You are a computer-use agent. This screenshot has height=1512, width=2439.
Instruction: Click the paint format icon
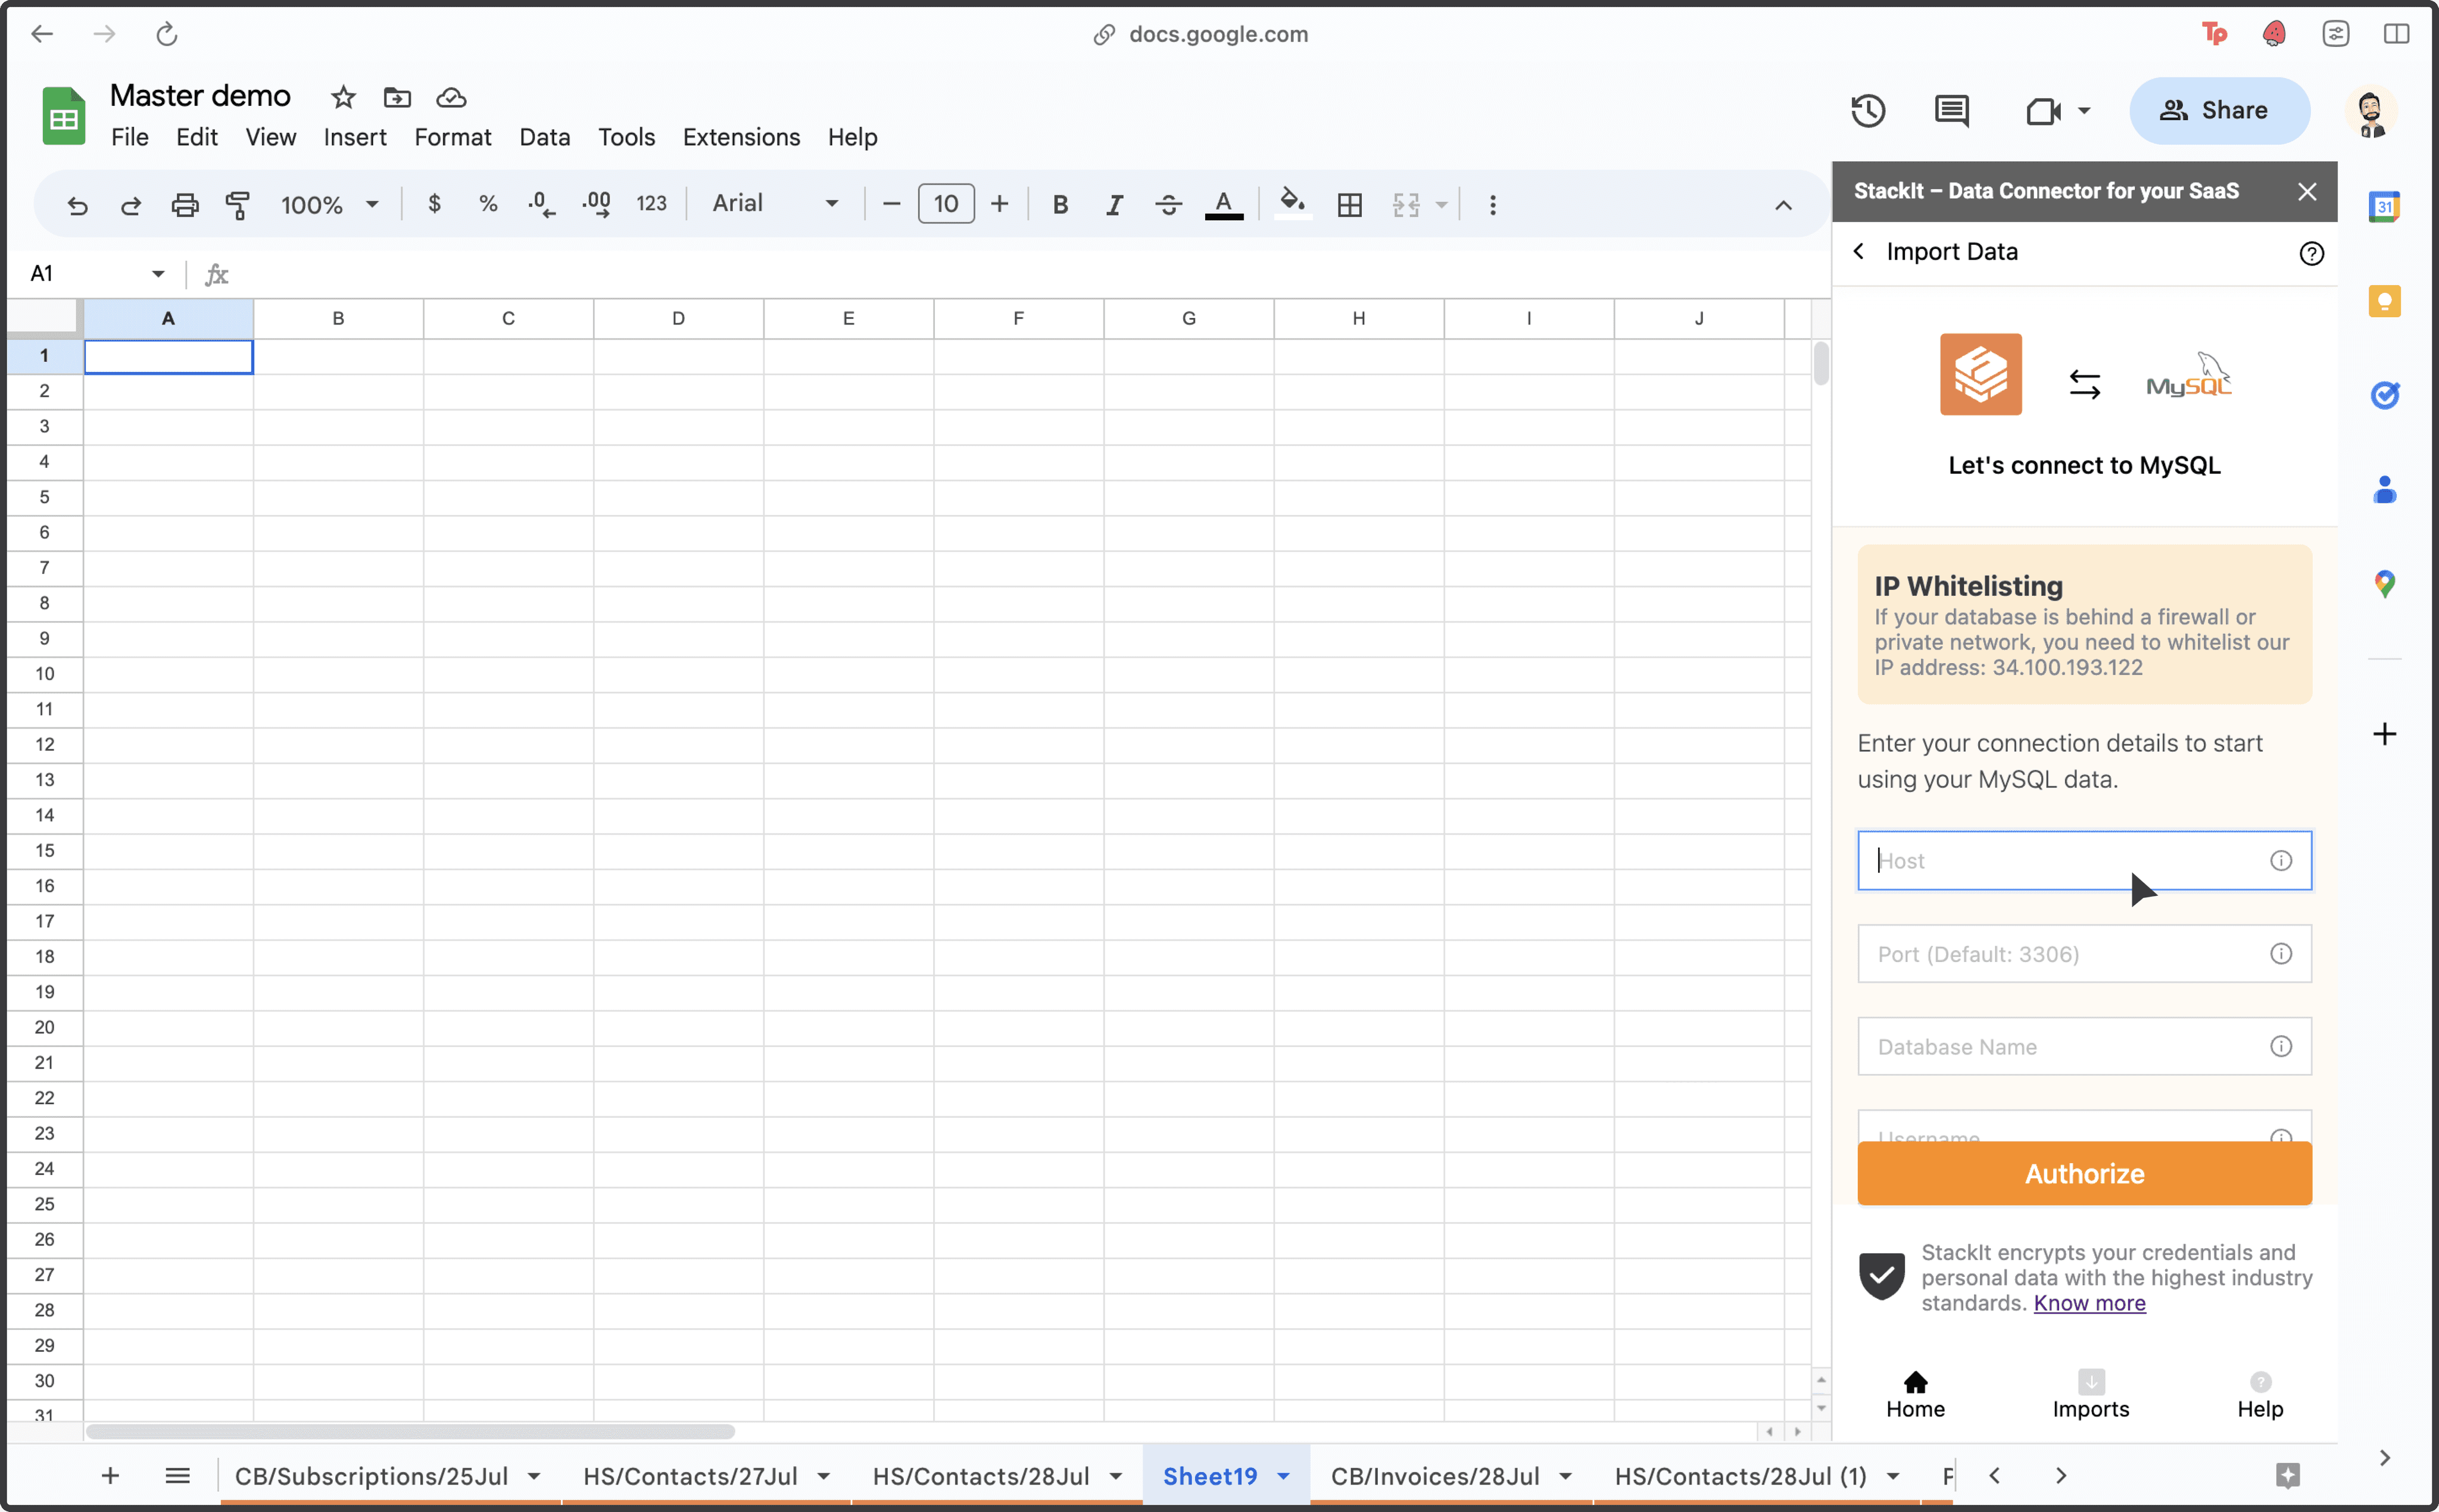[x=238, y=205]
